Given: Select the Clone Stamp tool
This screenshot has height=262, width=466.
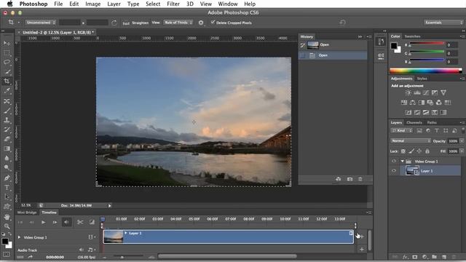Looking at the screenshot, I should coord(7,120).
